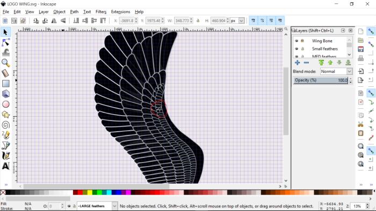The image size is (376, 211).
Task: Open the Edit menu
Action: coord(17,12)
